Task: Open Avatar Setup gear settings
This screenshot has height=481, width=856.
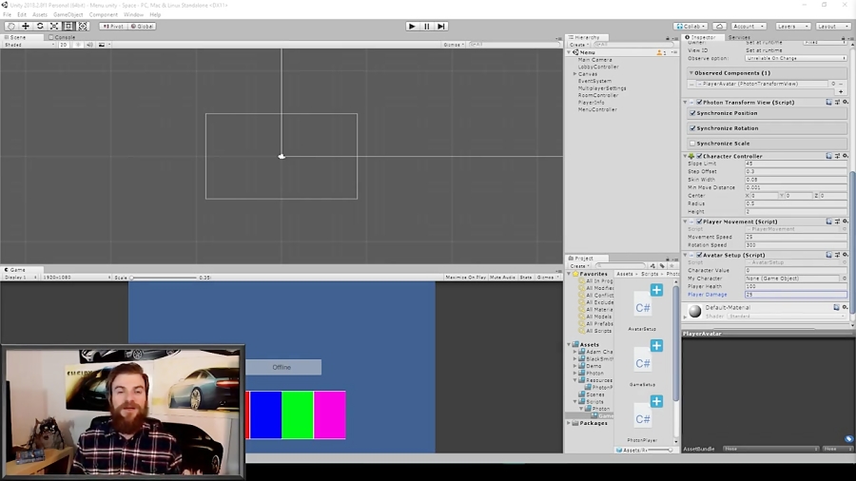Action: (846, 255)
